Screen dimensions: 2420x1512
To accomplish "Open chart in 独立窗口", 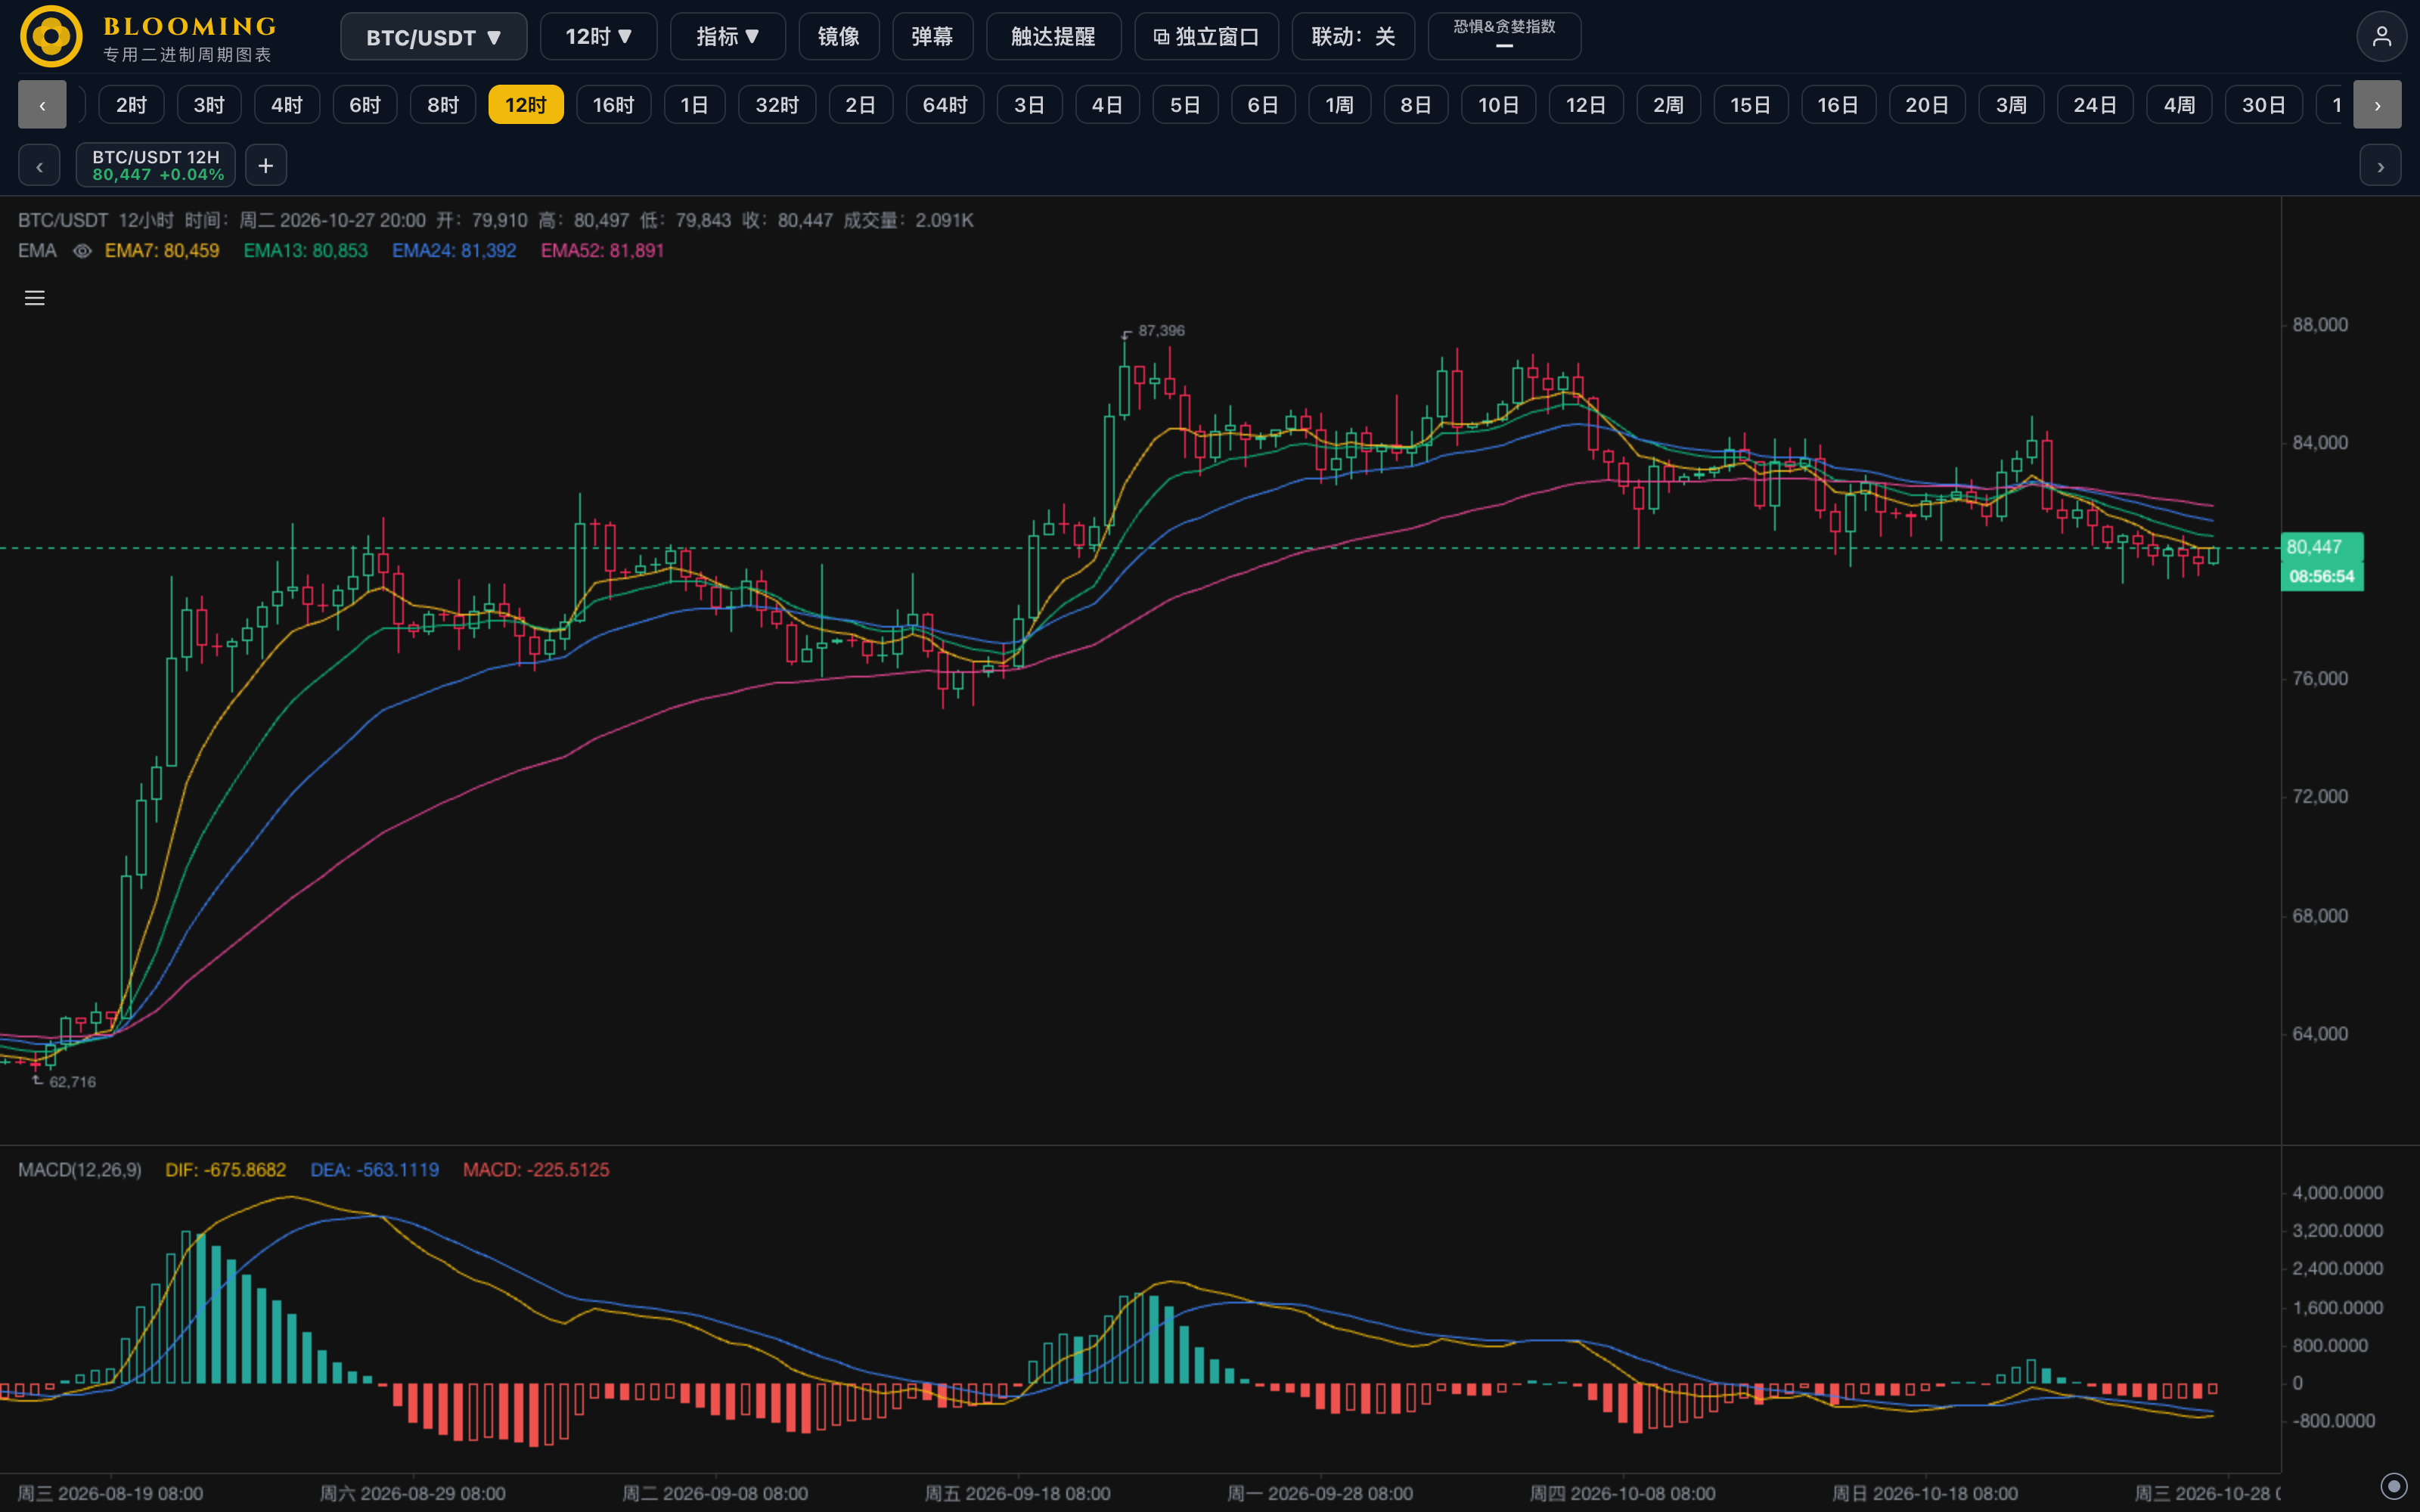I will [1206, 37].
